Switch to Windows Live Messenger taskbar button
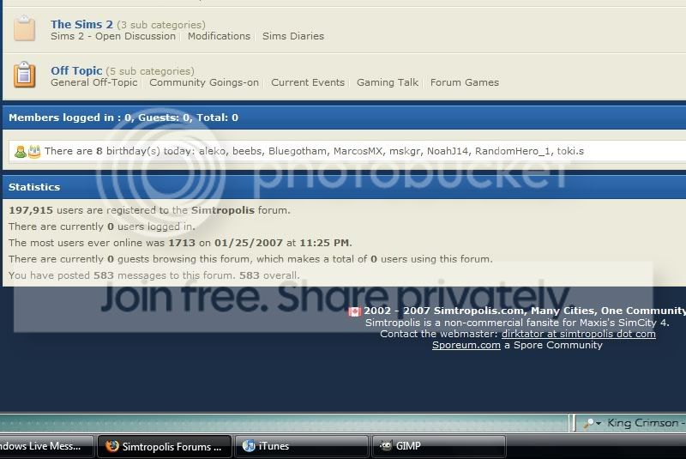Screen dimensions: 686x459 [46, 446]
